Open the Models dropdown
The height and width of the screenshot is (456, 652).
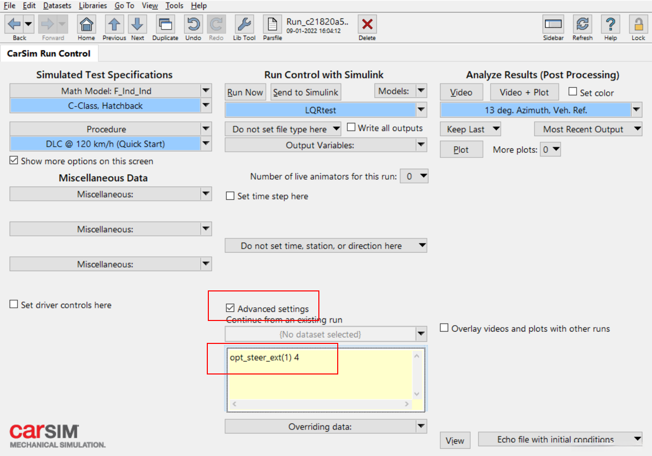pos(400,91)
